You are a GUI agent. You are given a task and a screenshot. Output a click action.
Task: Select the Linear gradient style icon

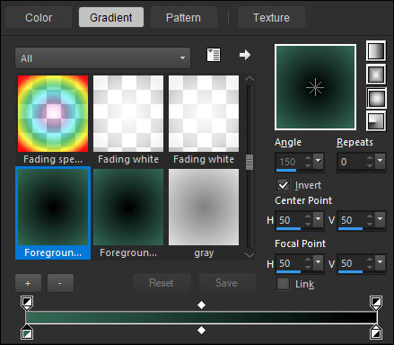point(376,51)
